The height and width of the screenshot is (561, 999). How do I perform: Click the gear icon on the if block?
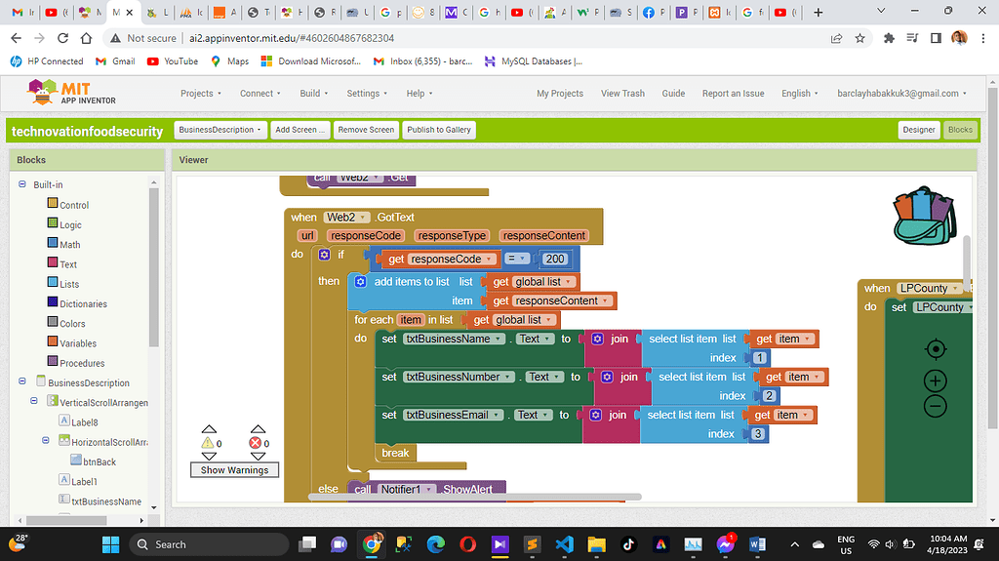coord(324,255)
